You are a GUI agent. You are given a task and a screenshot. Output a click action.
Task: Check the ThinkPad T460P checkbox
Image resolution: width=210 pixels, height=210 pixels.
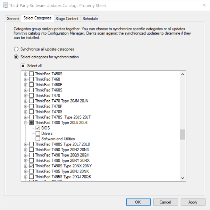31,85
